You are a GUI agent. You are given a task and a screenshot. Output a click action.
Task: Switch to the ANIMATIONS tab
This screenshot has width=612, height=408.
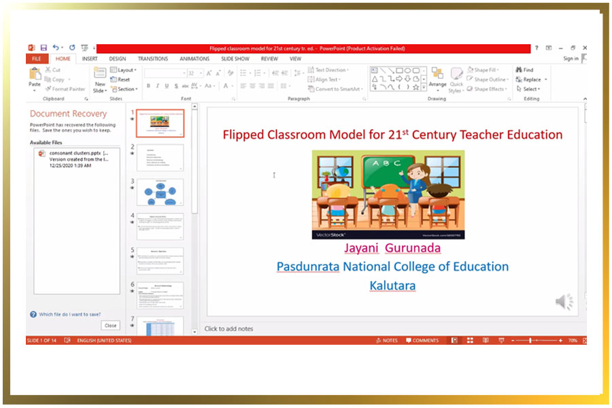tap(194, 58)
